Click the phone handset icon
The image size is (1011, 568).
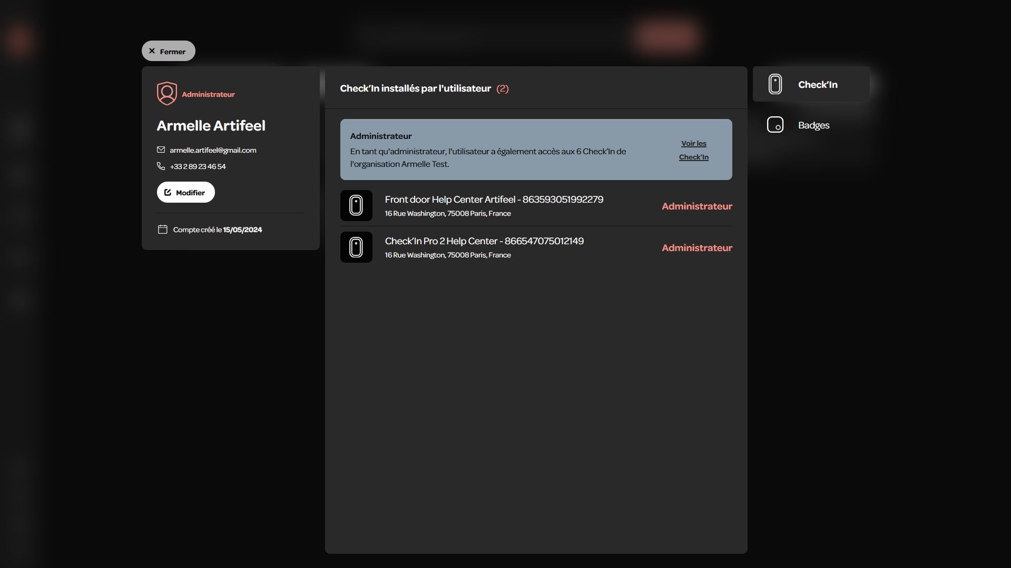[161, 166]
